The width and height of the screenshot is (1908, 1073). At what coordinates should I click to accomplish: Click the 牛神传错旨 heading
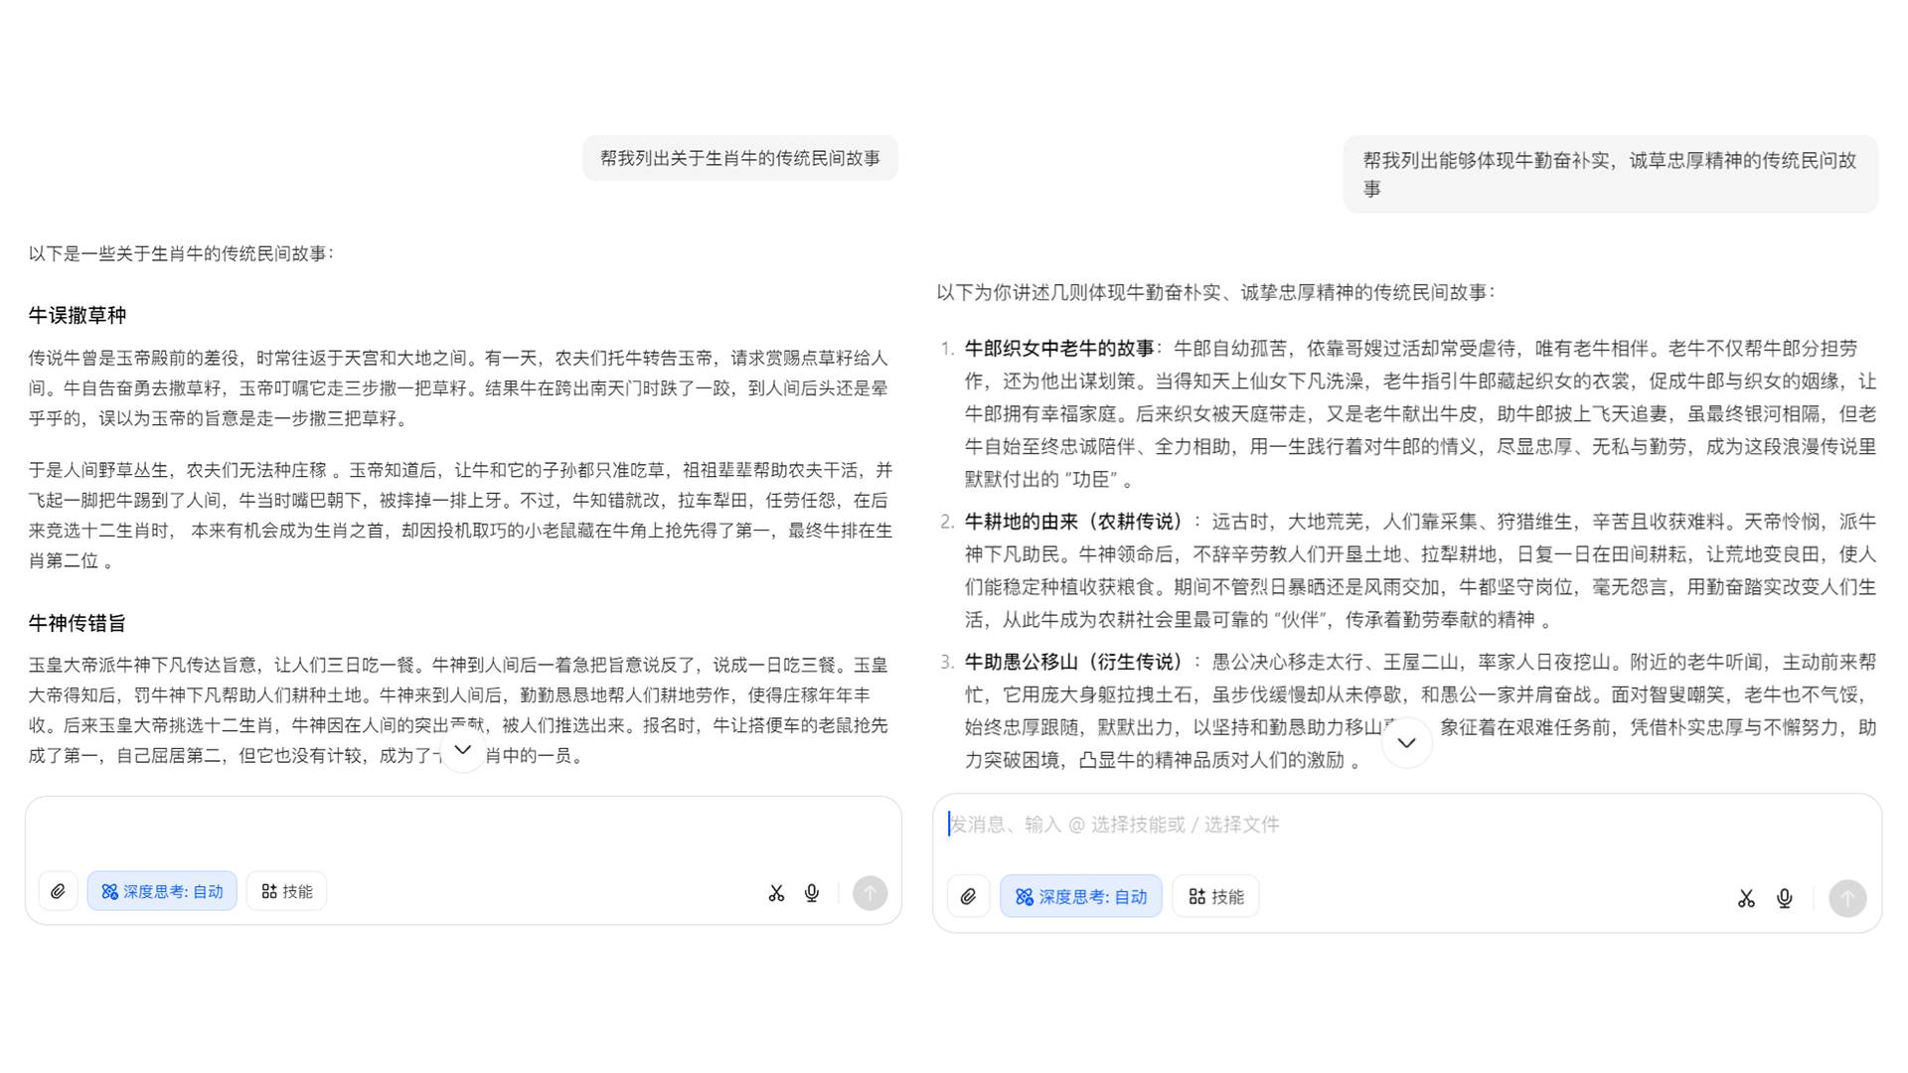(x=78, y=624)
